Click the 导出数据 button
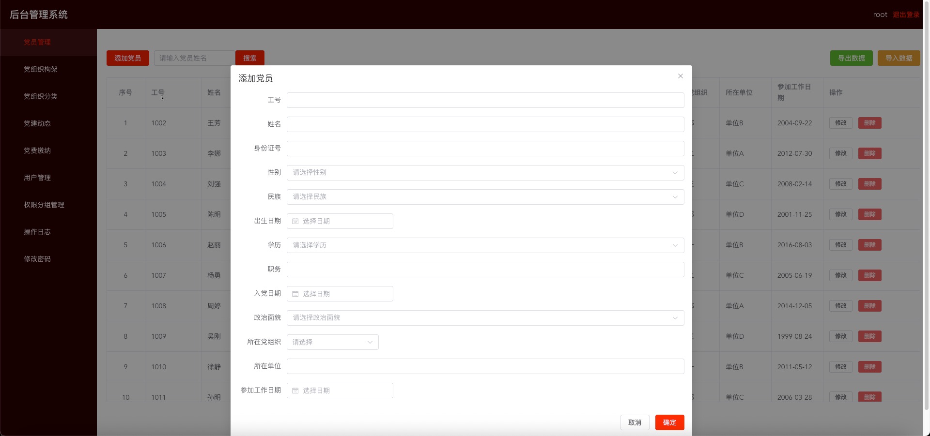The width and height of the screenshot is (930, 436). click(852, 58)
